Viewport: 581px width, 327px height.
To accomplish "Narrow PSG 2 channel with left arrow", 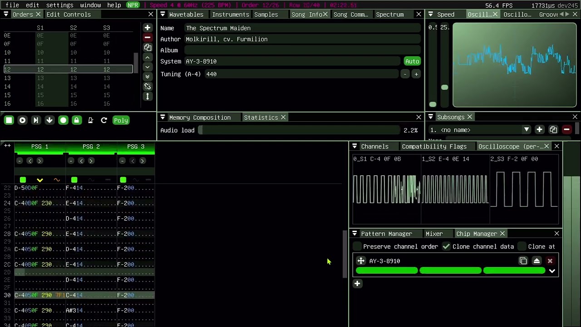I will 81,161.
